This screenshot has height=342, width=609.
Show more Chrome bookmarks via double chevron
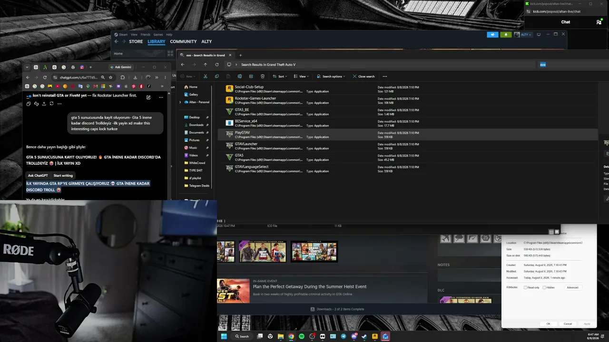tap(162, 86)
